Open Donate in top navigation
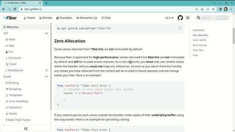The width and height of the screenshot is (235, 132). point(46,18)
